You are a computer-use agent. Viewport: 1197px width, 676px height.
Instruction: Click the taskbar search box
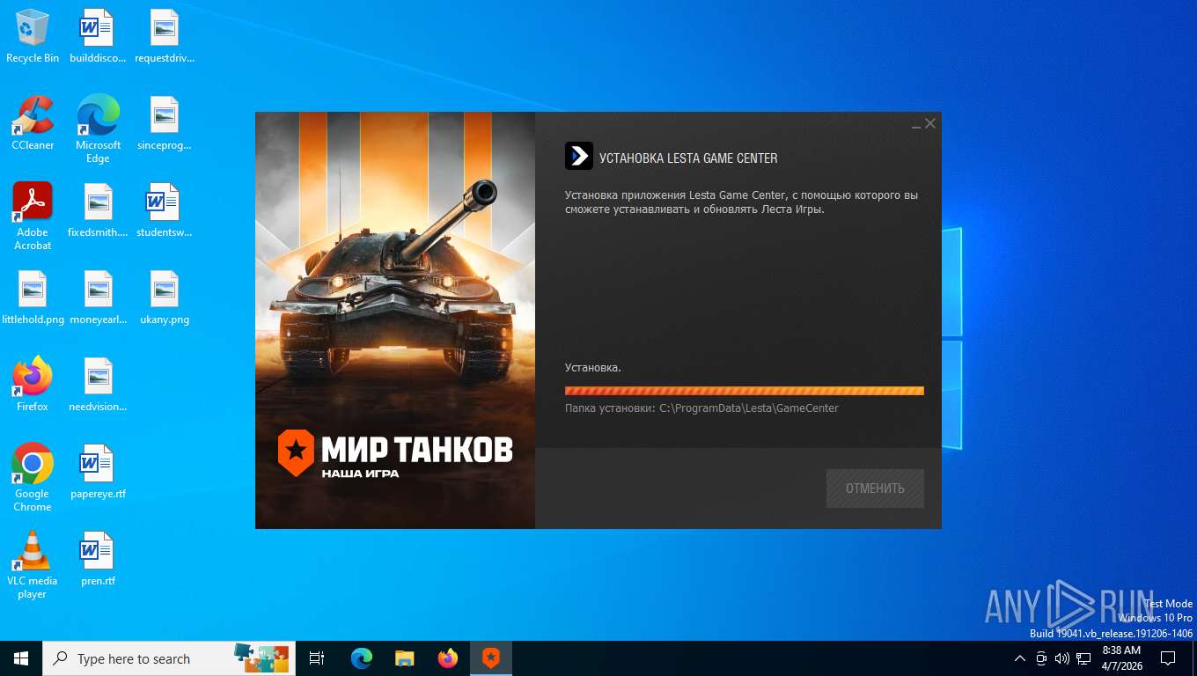(x=167, y=658)
